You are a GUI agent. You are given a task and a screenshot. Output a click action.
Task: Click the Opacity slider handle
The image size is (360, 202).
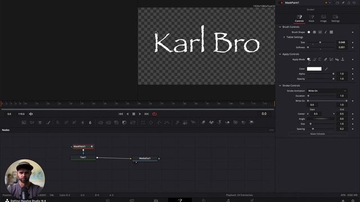pyautogui.click(x=334, y=79)
